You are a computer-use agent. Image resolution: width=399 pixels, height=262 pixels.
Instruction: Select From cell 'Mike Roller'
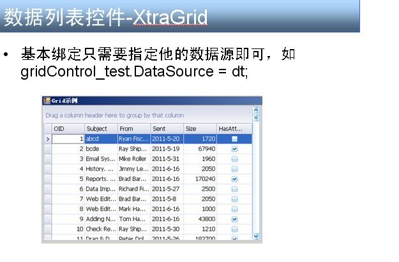[x=134, y=159]
